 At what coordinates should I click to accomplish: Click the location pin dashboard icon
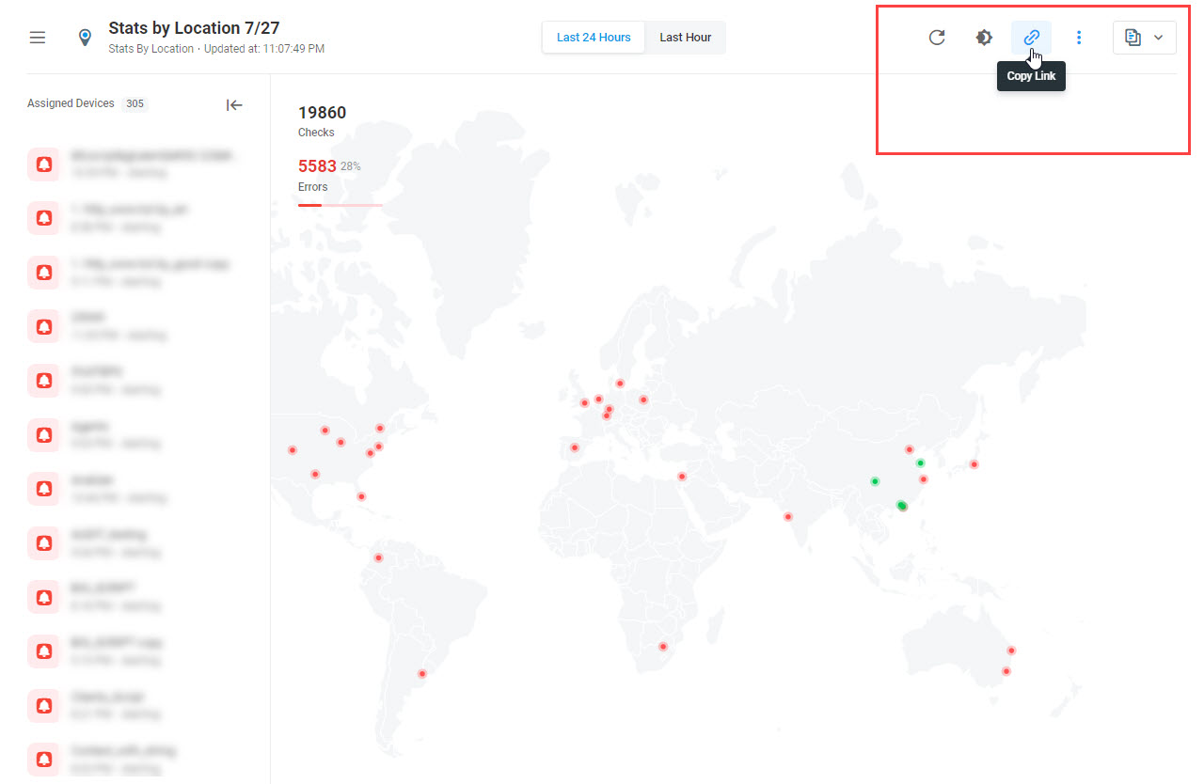[85, 38]
